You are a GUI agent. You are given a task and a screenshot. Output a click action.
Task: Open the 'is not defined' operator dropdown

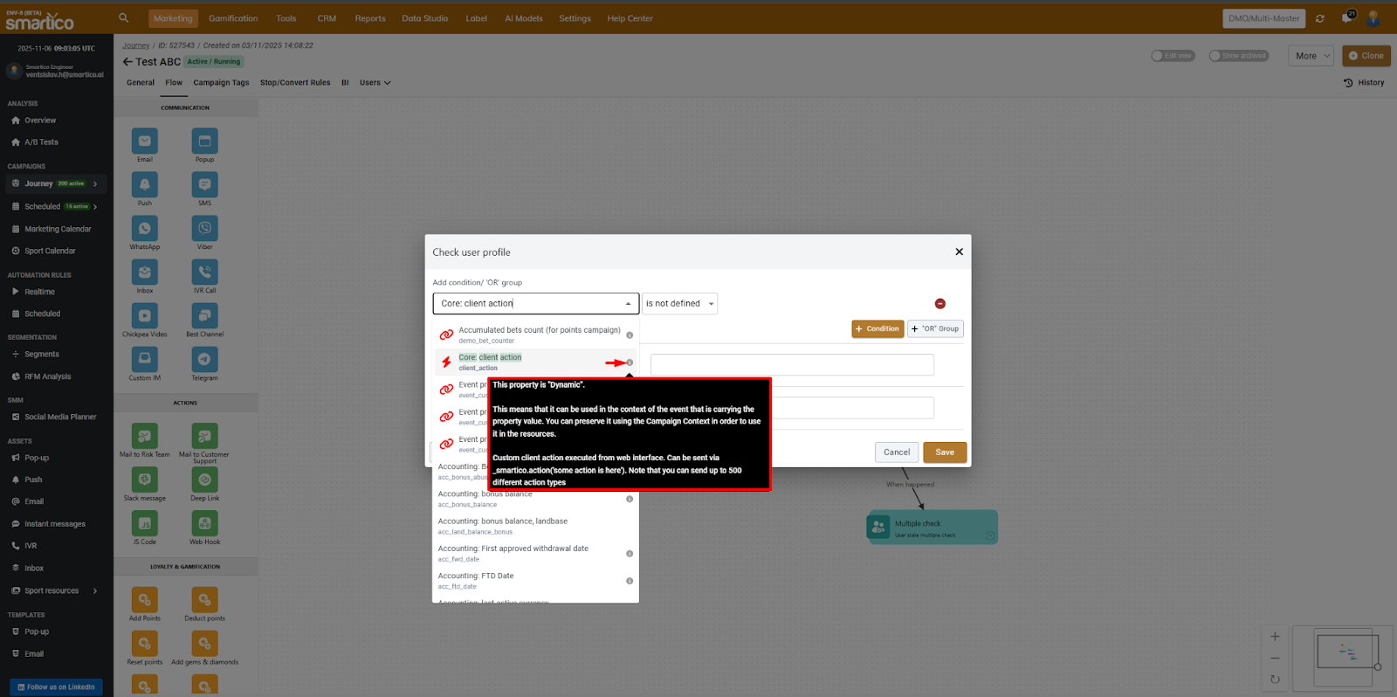coord(679,304)
